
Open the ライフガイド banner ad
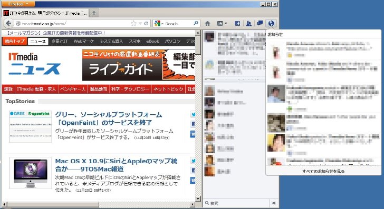139,65
